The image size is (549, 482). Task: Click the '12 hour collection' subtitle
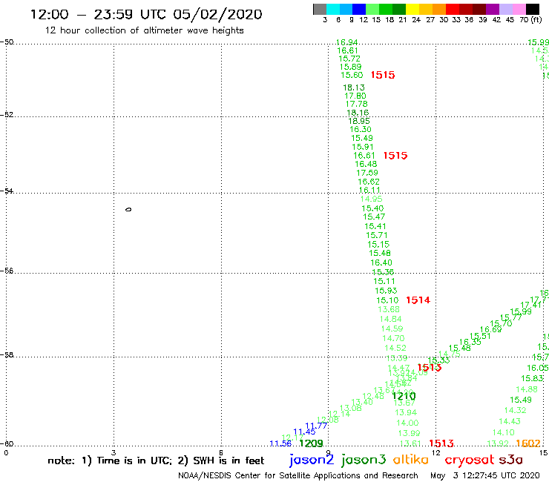click(x=144, y=30)
